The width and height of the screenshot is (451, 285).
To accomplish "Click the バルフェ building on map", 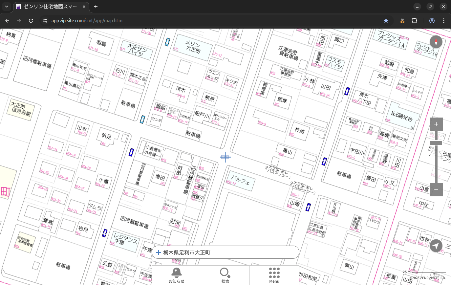I will [x=241, y=180].
